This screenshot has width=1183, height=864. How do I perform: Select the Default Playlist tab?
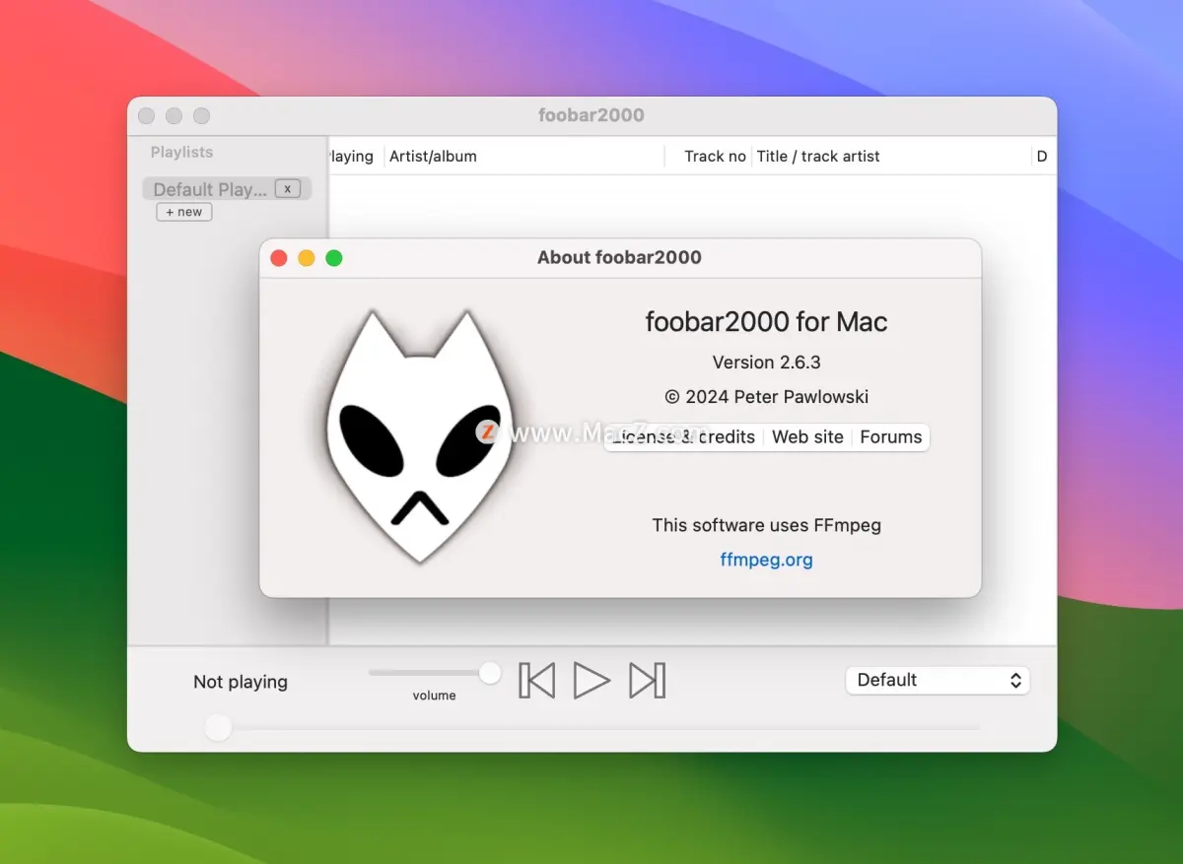[x=210, y=188]
